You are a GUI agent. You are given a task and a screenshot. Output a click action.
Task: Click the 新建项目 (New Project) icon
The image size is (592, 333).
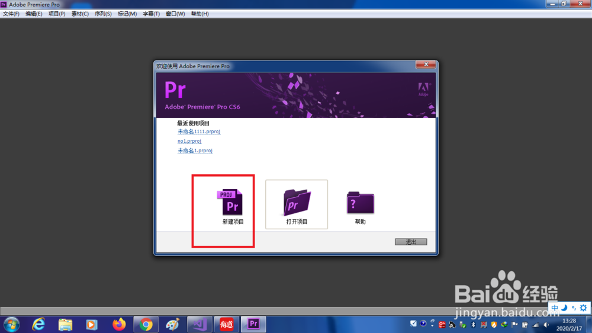coord(230,202)
